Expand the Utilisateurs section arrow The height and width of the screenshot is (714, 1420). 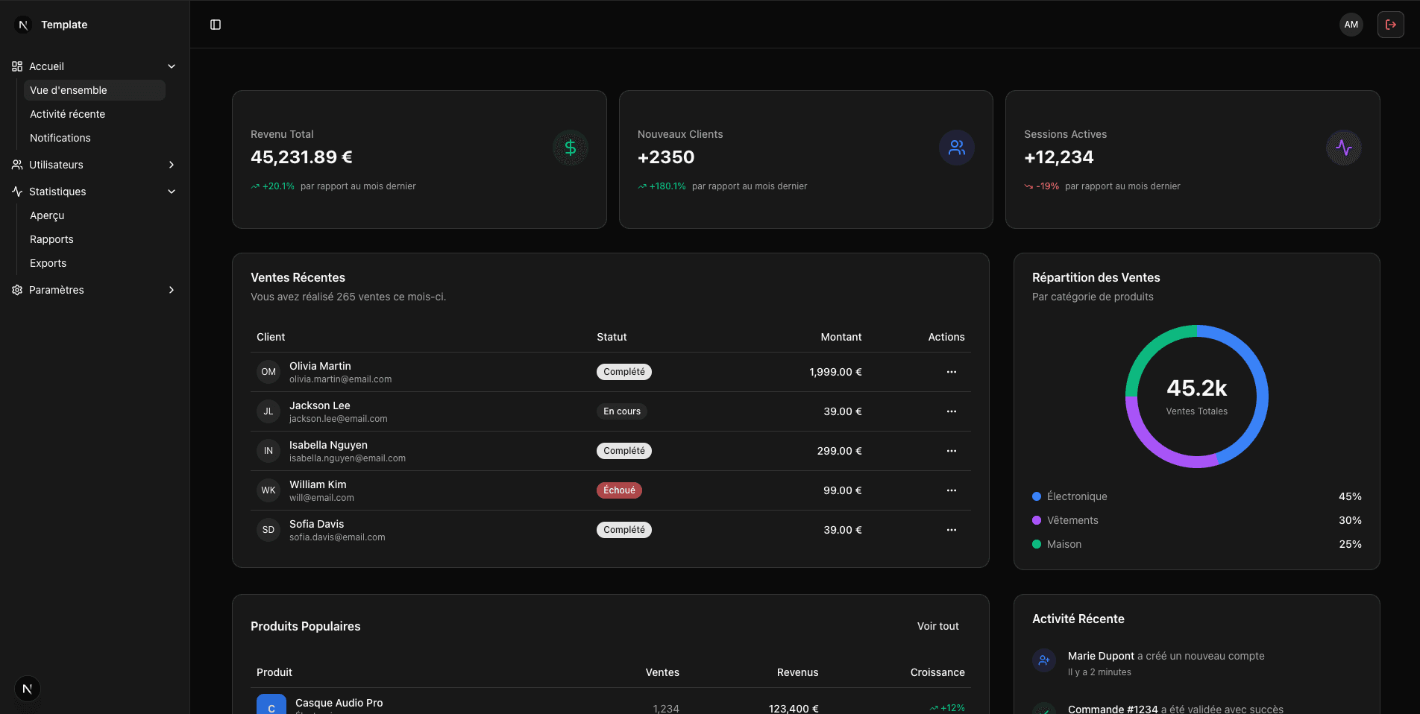click(x=172, y=165)
